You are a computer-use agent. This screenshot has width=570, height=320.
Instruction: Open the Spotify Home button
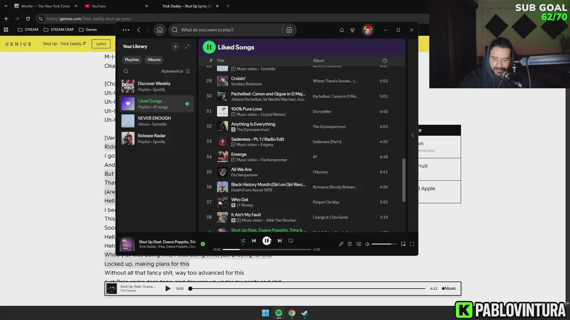(x=159, y=30)
